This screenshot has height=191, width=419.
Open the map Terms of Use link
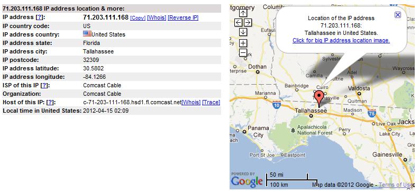[x=396, y=185]
